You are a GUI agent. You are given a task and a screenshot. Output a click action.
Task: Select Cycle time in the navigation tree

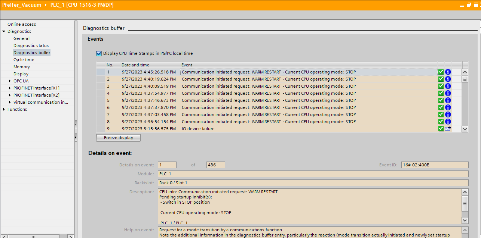tap(24, 60)
